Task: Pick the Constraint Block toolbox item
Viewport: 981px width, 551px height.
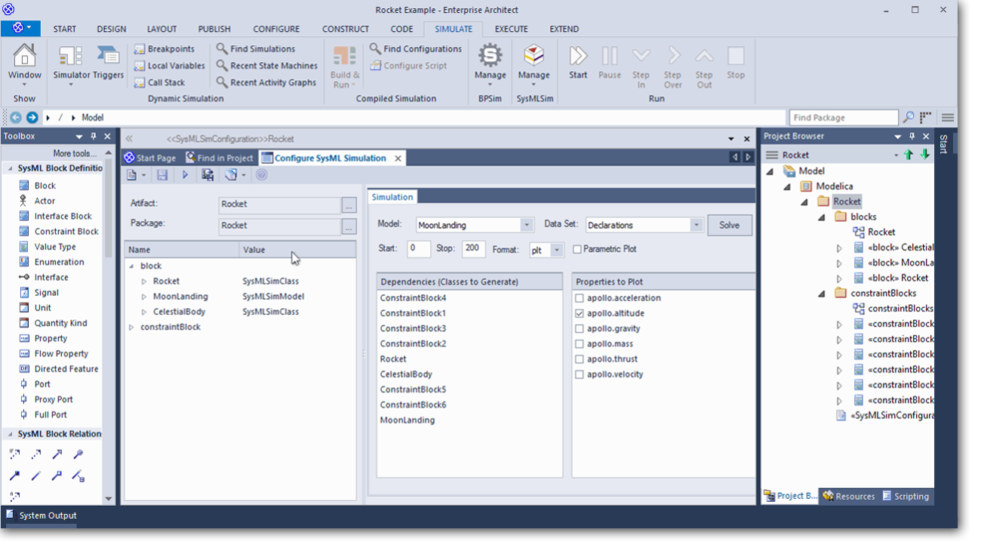Action: [66, 232]
